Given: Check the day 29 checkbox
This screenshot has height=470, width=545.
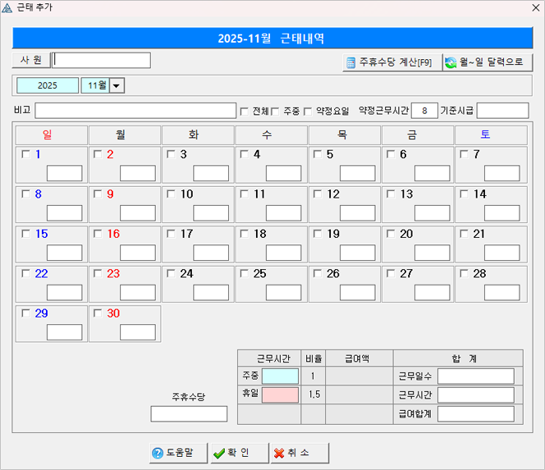Looking at the screenshot, I should point(25,313).
